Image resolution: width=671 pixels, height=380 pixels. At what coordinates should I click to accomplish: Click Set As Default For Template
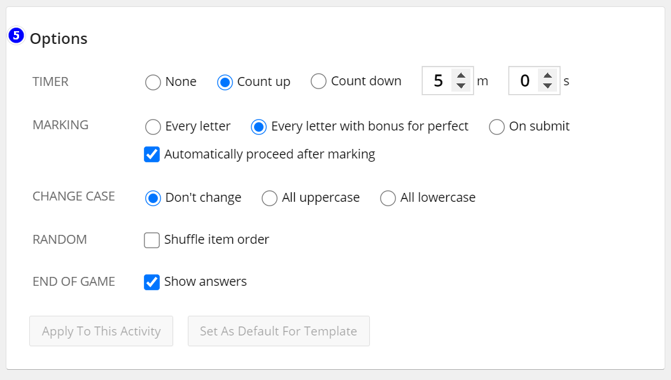coord(278,331)
